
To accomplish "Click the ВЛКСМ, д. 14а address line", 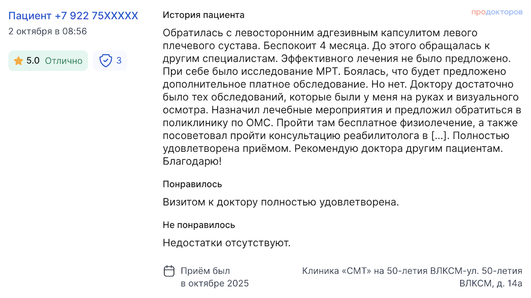I will 491,283.
